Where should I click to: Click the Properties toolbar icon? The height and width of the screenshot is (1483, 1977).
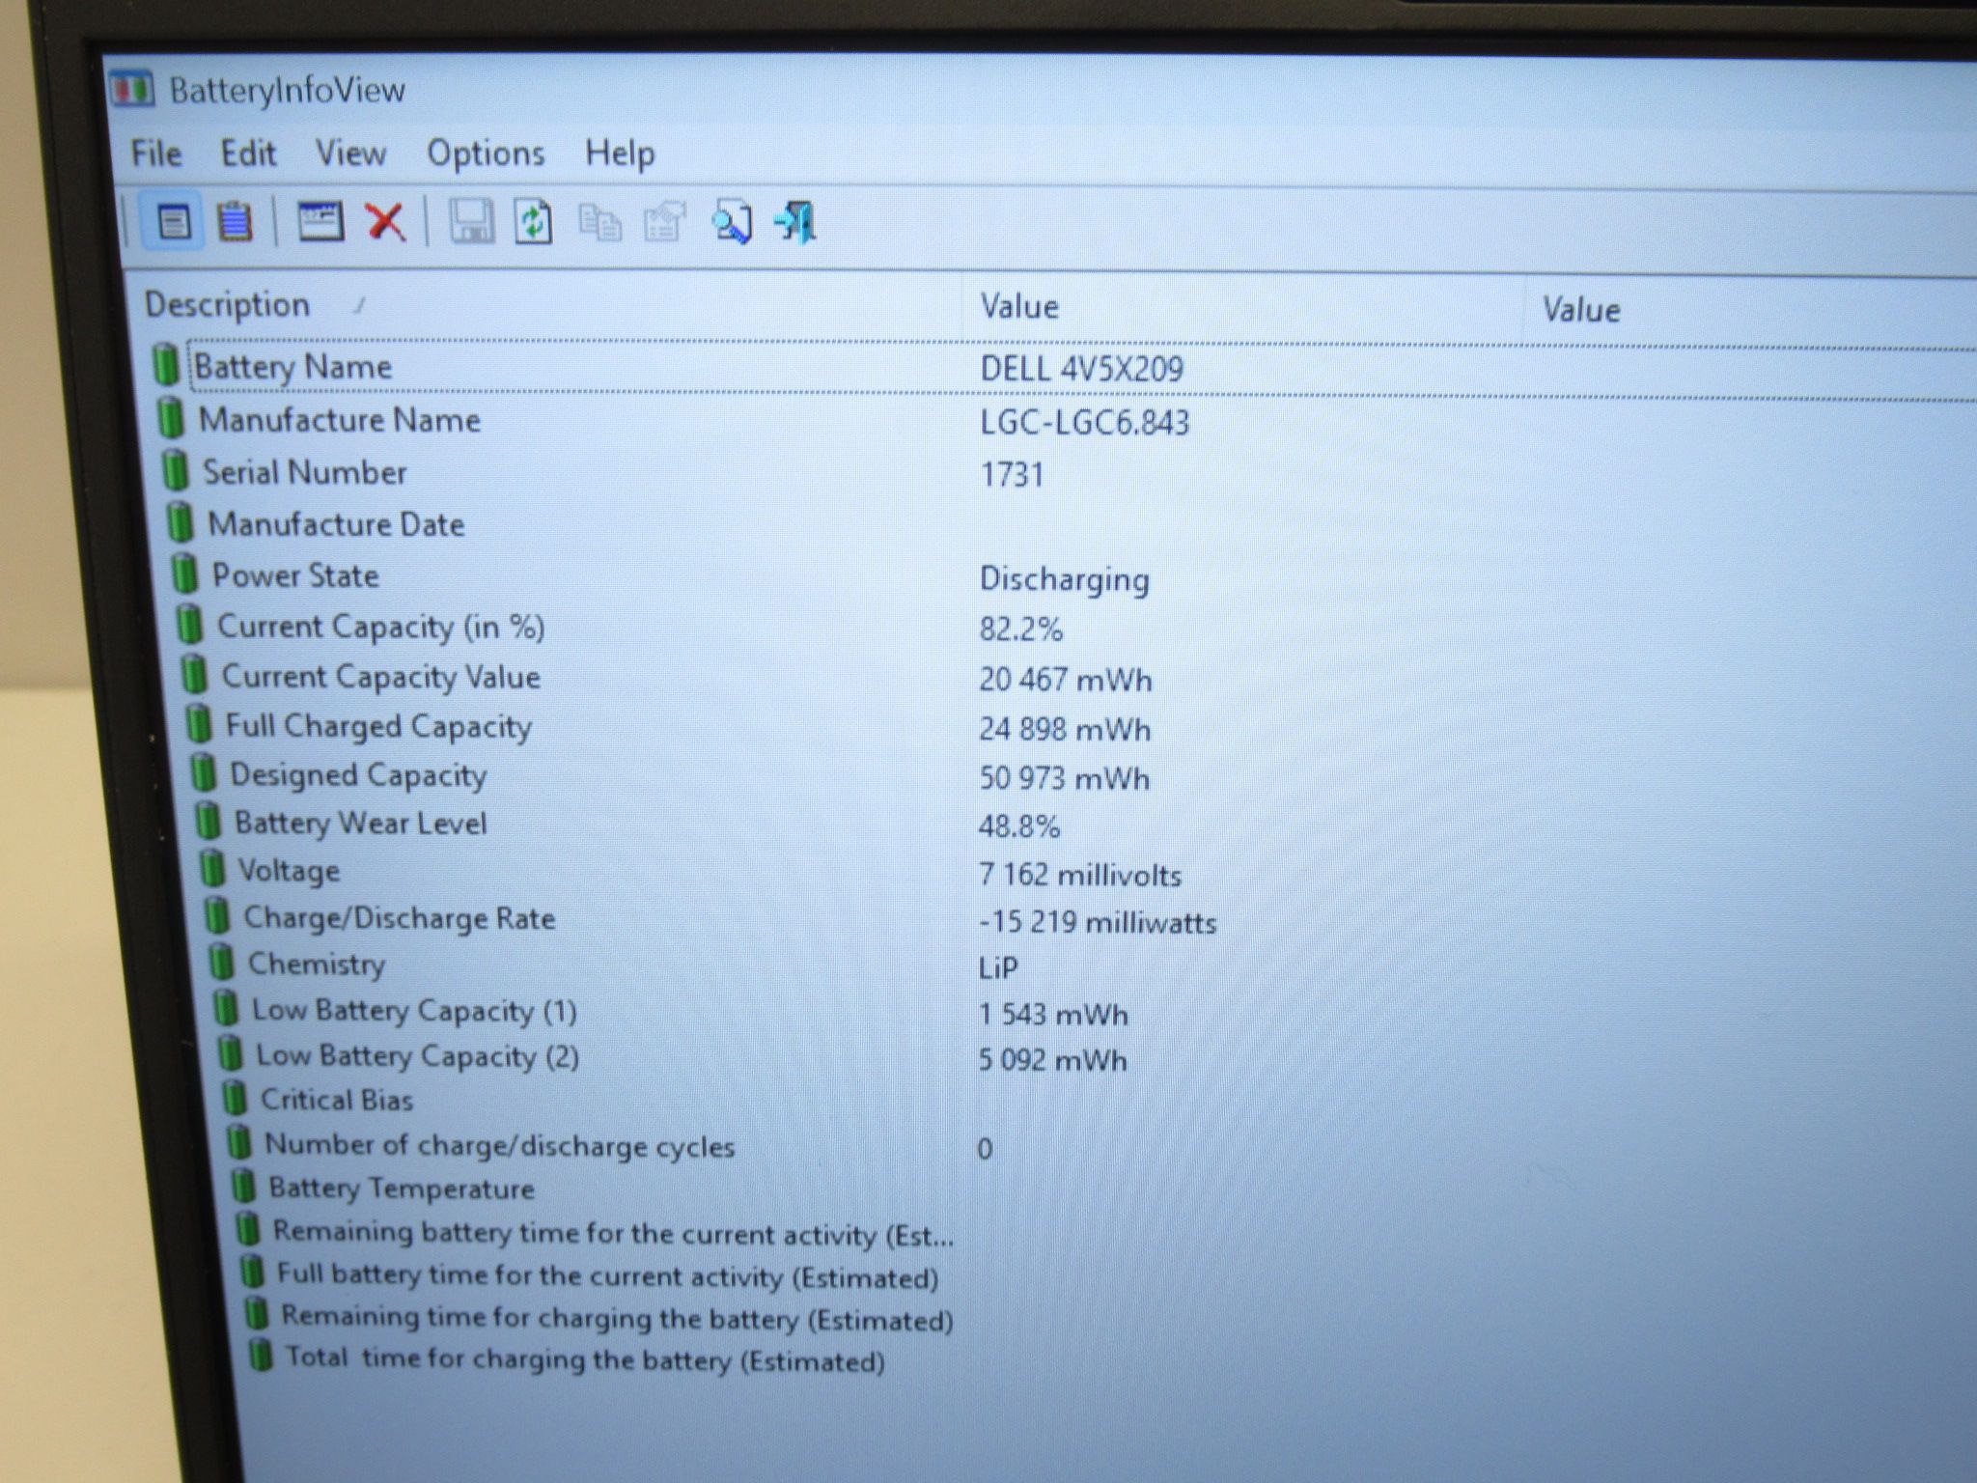tap(665, 223)
